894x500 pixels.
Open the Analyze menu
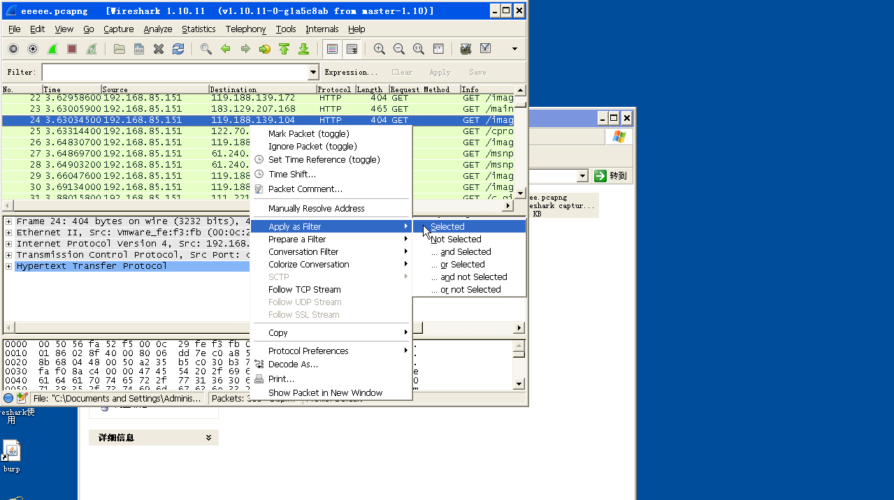point(158,29)
